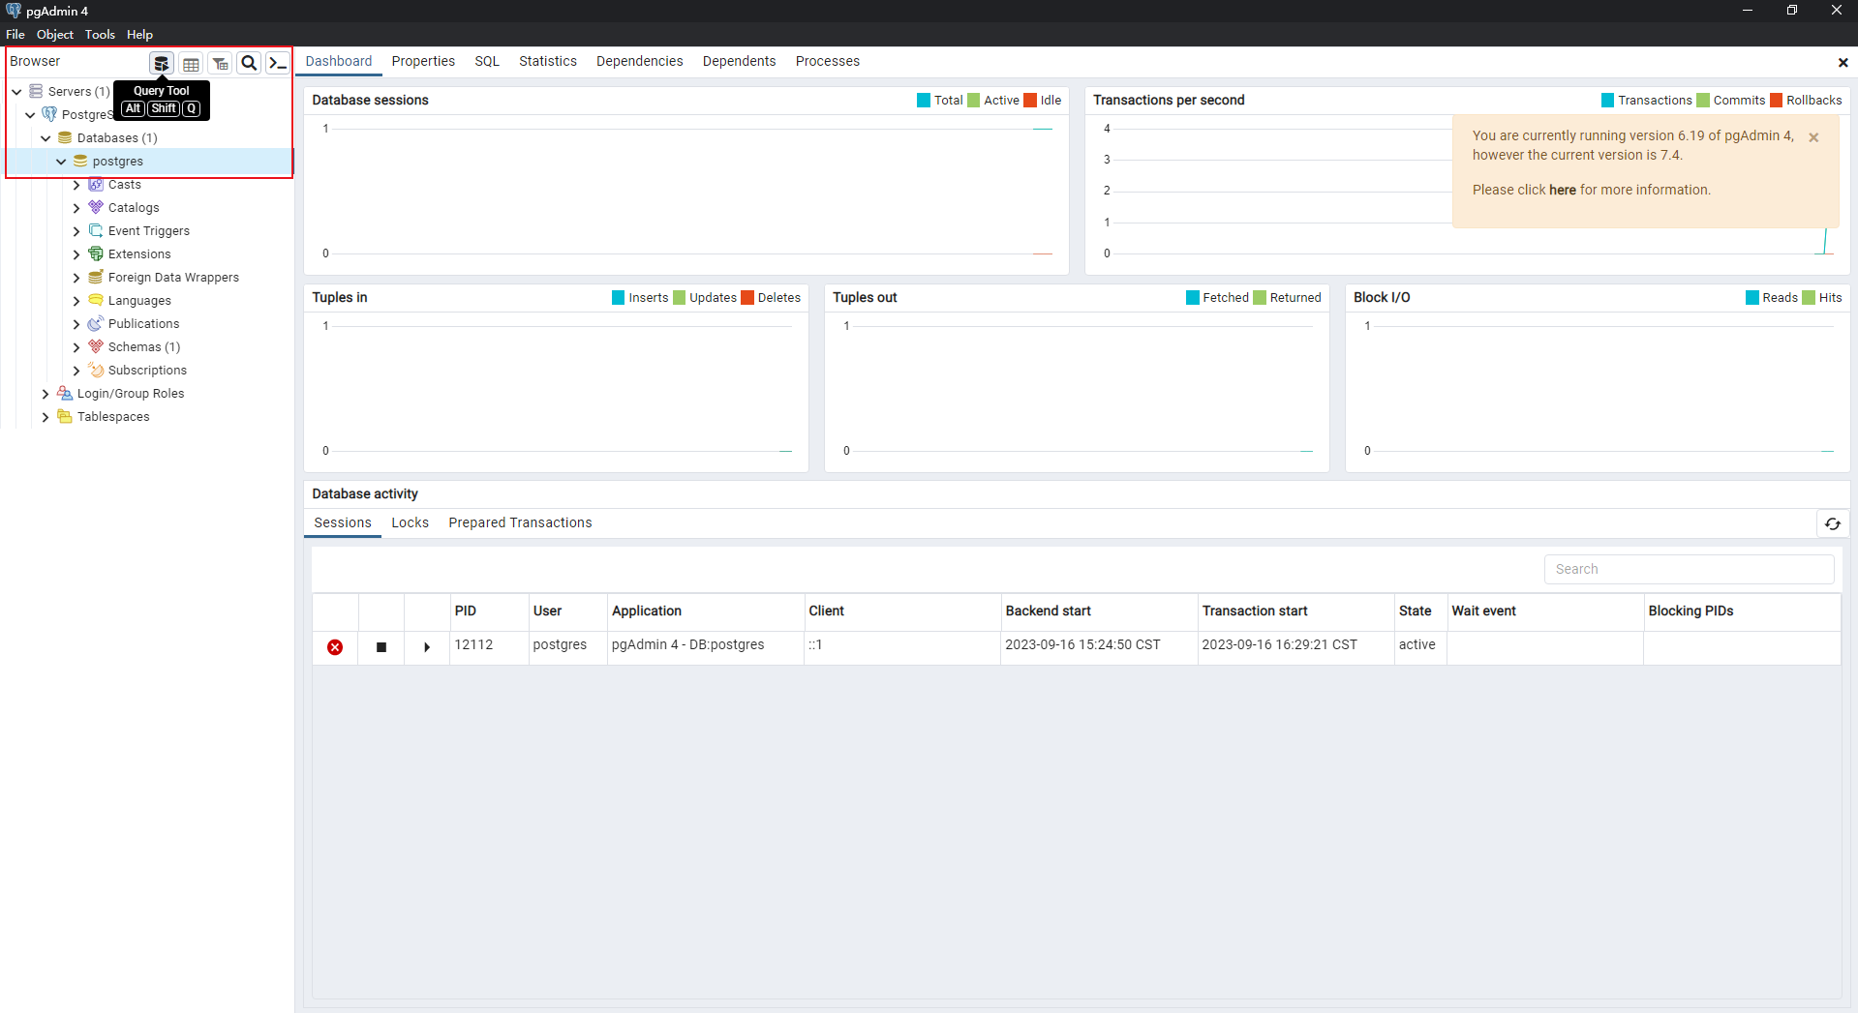
Task: Cancel active query for PID 12112
Action: pyautogui.click(x=381, y=647)
